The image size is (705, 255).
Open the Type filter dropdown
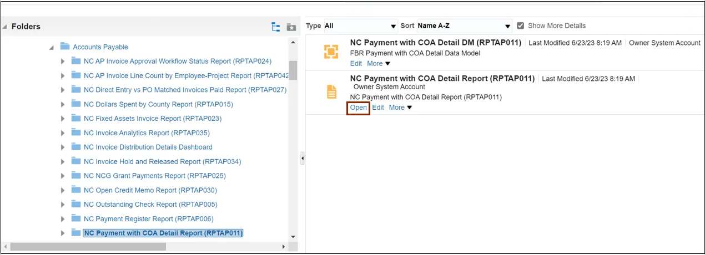360,26
